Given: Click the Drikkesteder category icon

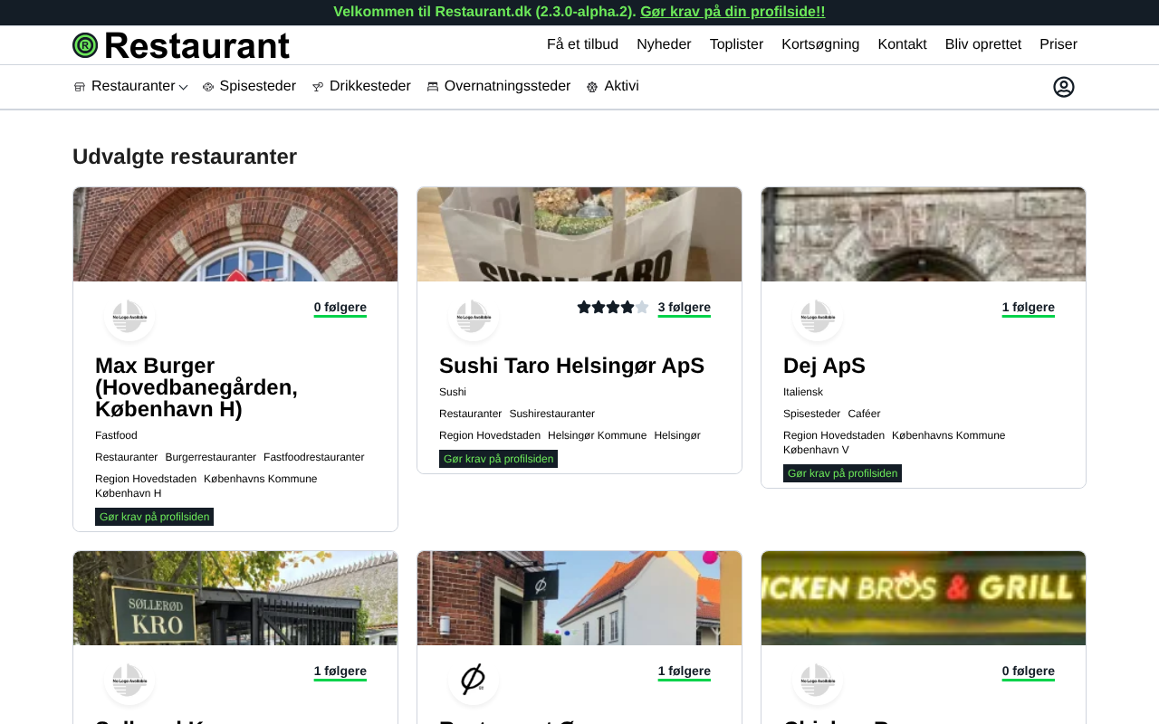Looking at the screenshot, I should (318, 87).
